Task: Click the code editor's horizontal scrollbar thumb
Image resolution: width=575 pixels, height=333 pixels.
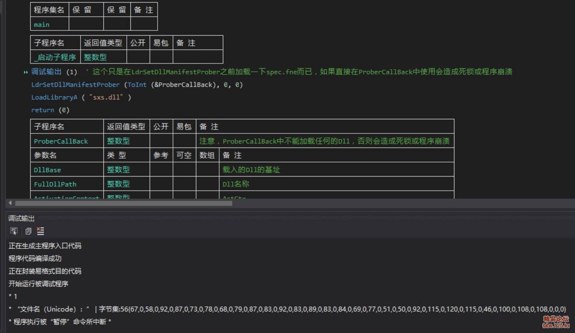Action: pos(124,203)
